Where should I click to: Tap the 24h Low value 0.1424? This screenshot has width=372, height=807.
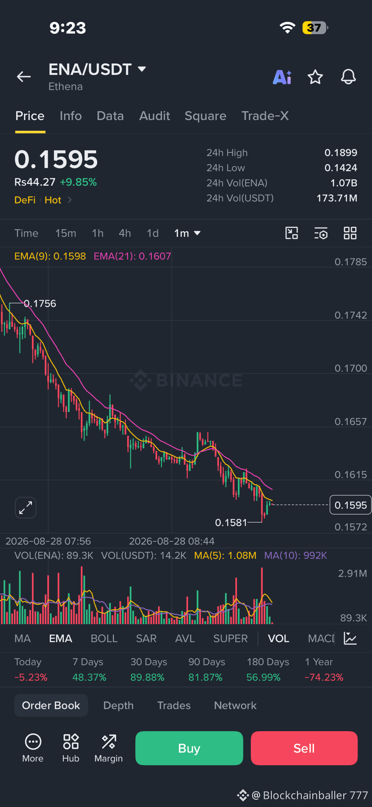341,168
